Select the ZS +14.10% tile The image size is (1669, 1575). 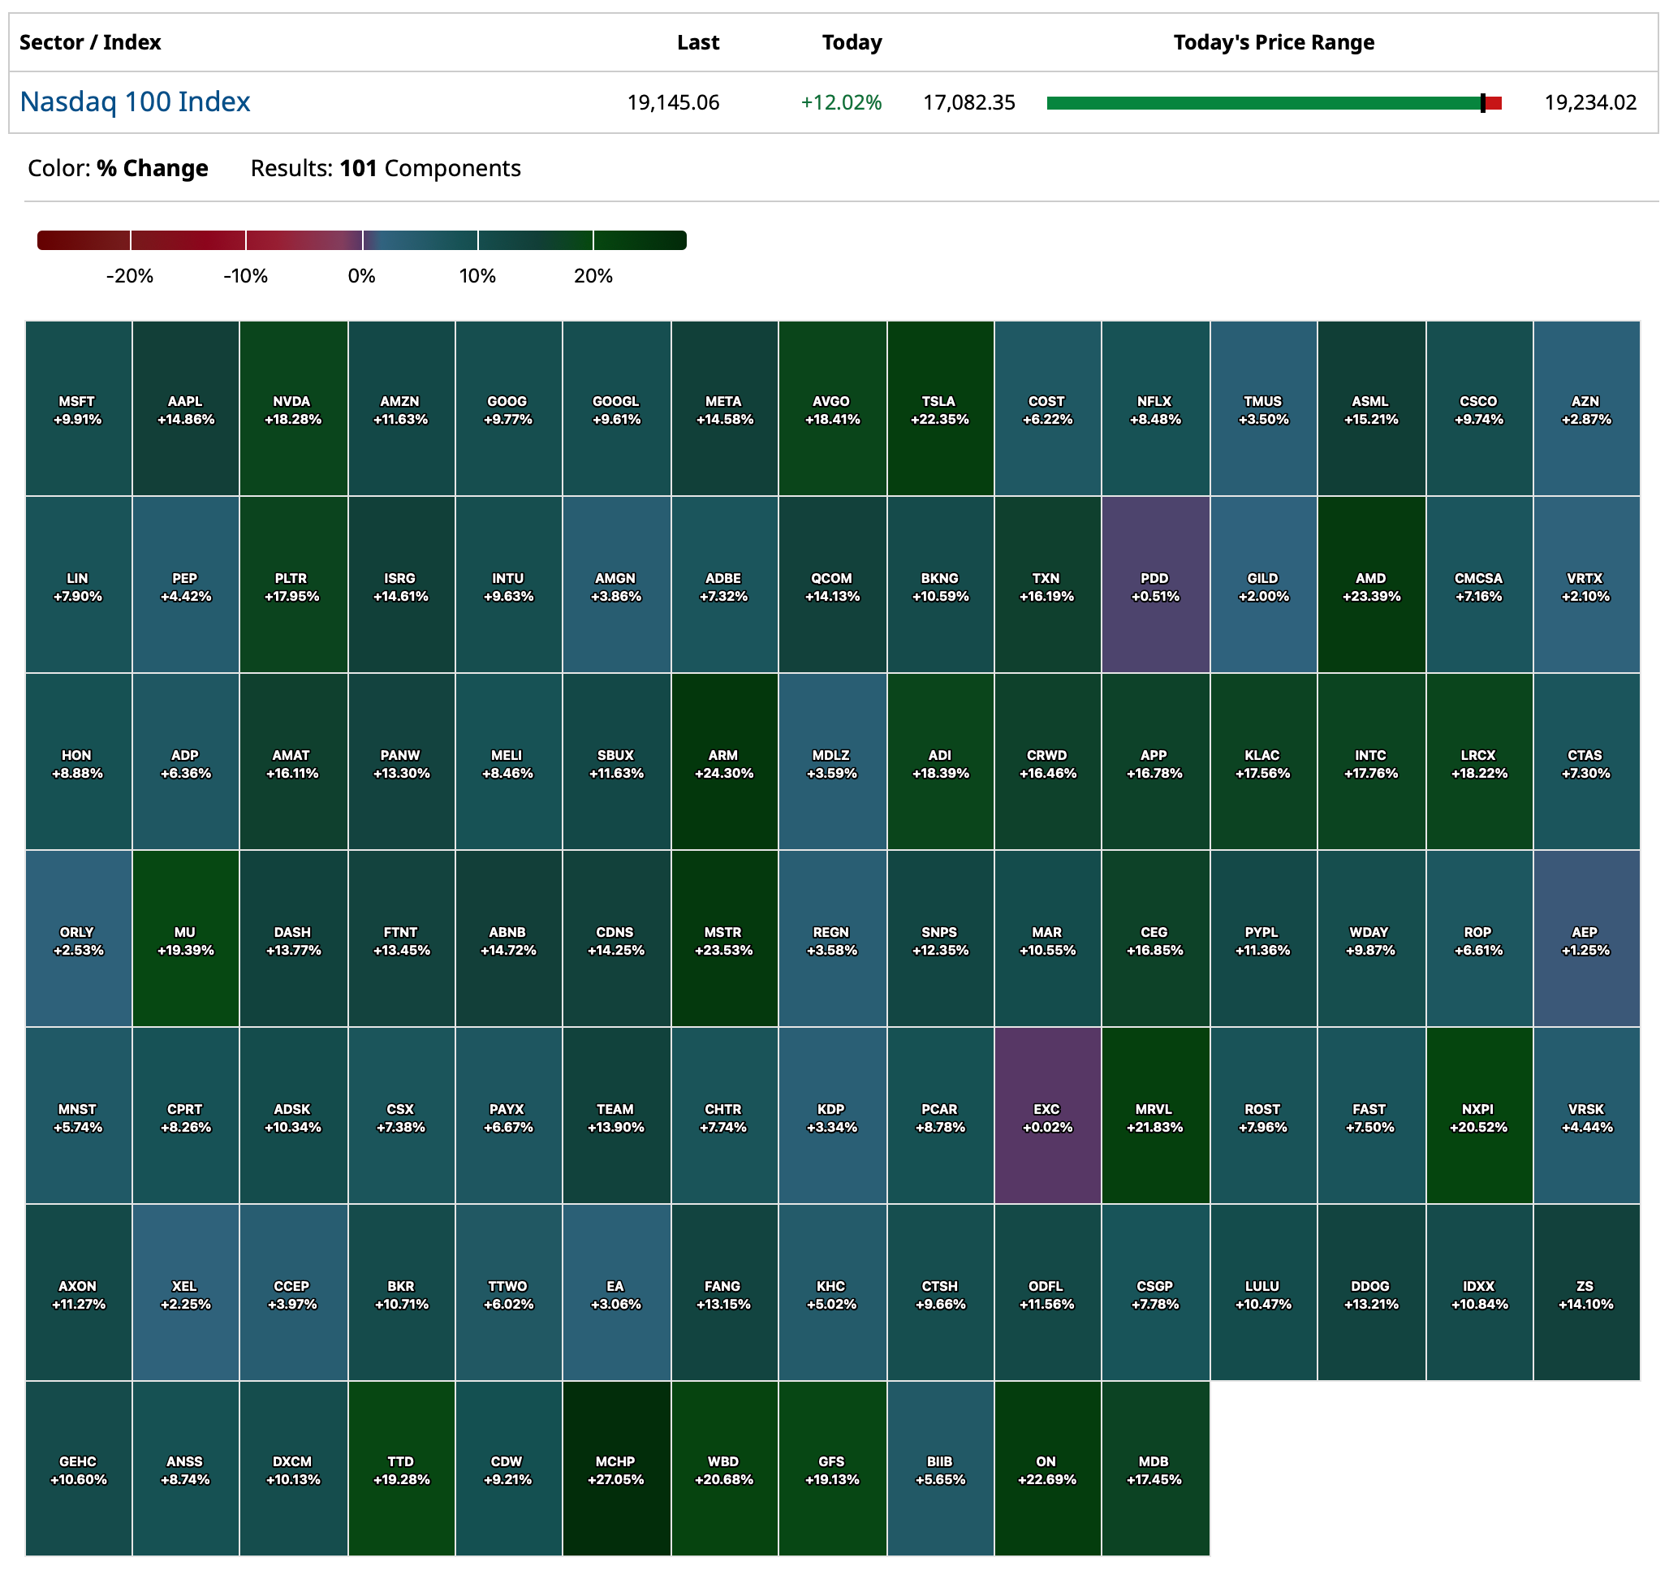pos(1585,1293)
